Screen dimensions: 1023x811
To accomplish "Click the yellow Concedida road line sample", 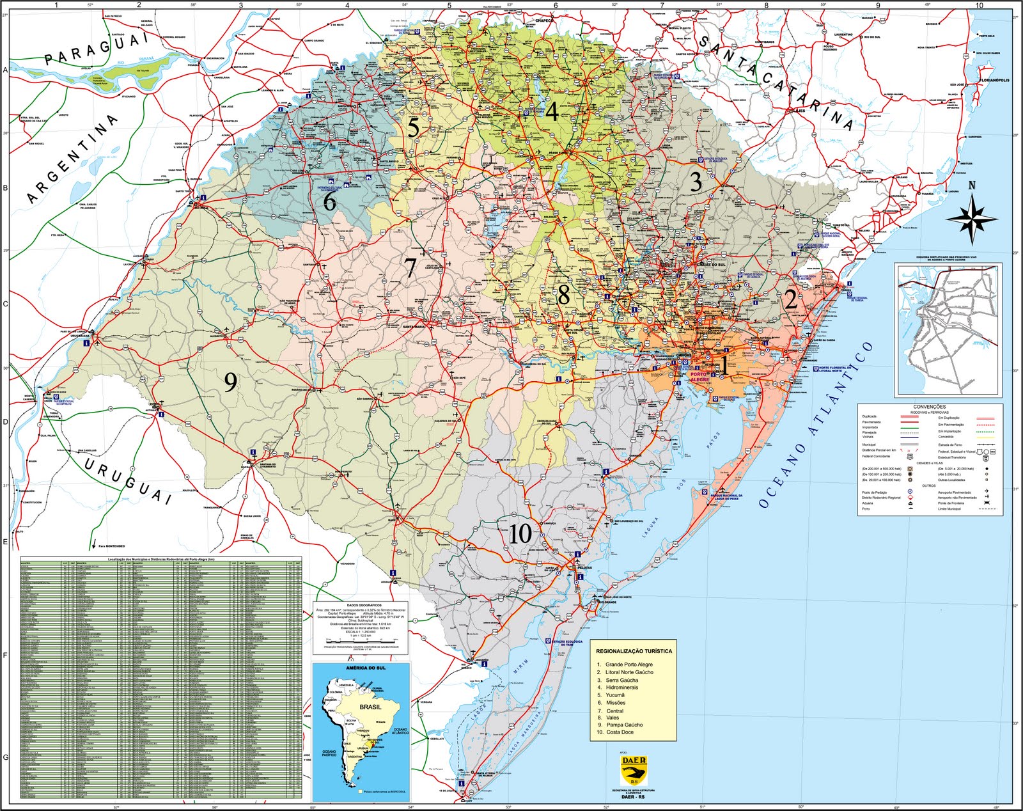I will tap(986, 437).
